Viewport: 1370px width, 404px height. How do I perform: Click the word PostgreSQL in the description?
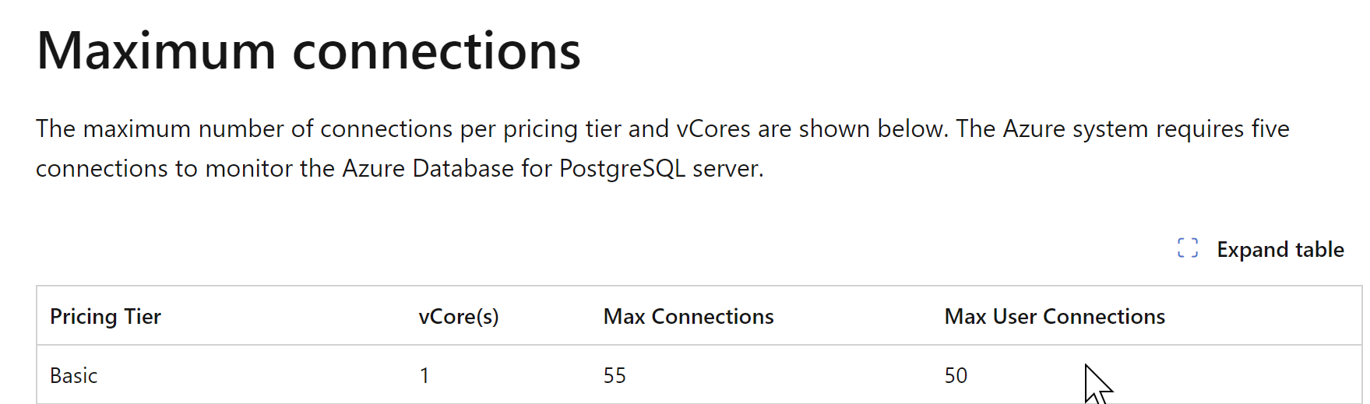tap(622, 168)
